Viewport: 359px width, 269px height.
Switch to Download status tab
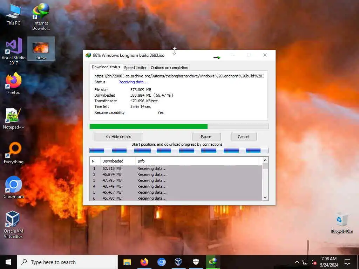coord(106,67)
